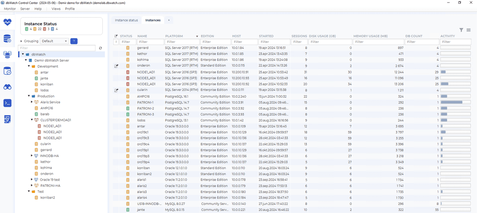Focus the PLATFORM column filter field
This screenshot has width=477, height=213.
coord(182,42)
